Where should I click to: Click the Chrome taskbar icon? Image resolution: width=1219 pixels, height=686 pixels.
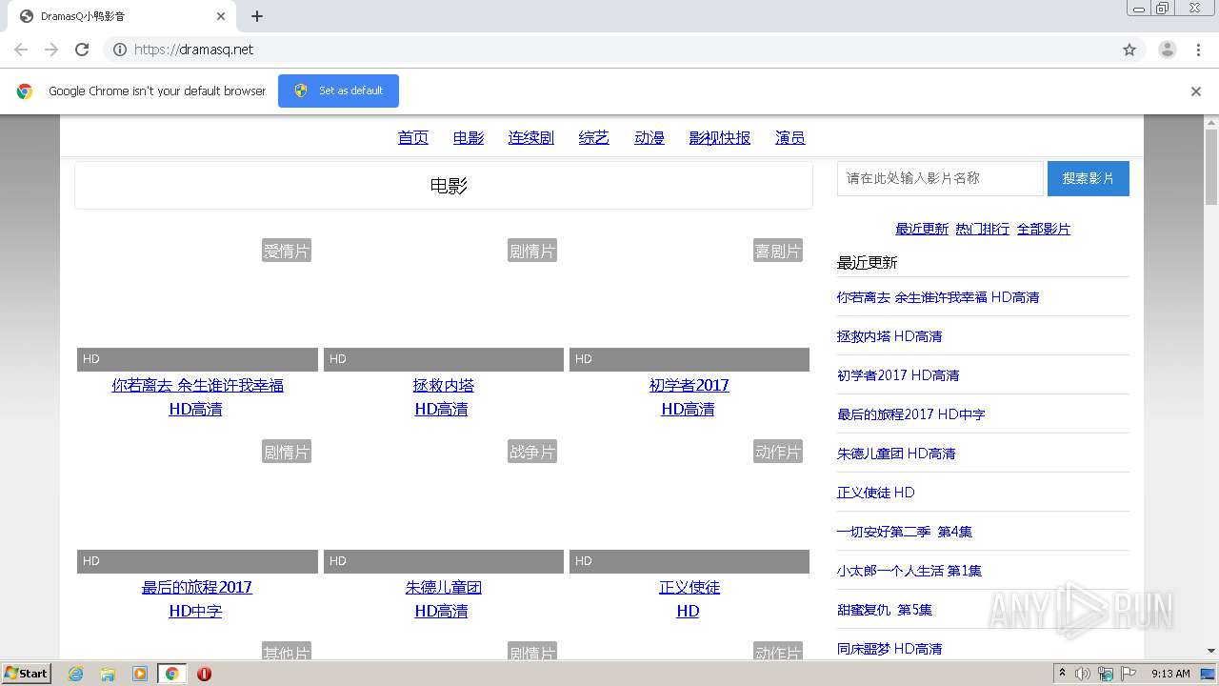172,674
